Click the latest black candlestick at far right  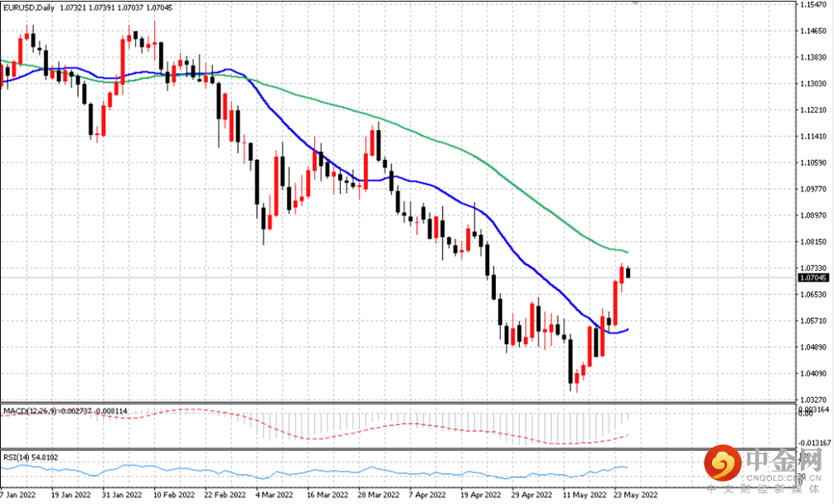click(x=628, y=272)
